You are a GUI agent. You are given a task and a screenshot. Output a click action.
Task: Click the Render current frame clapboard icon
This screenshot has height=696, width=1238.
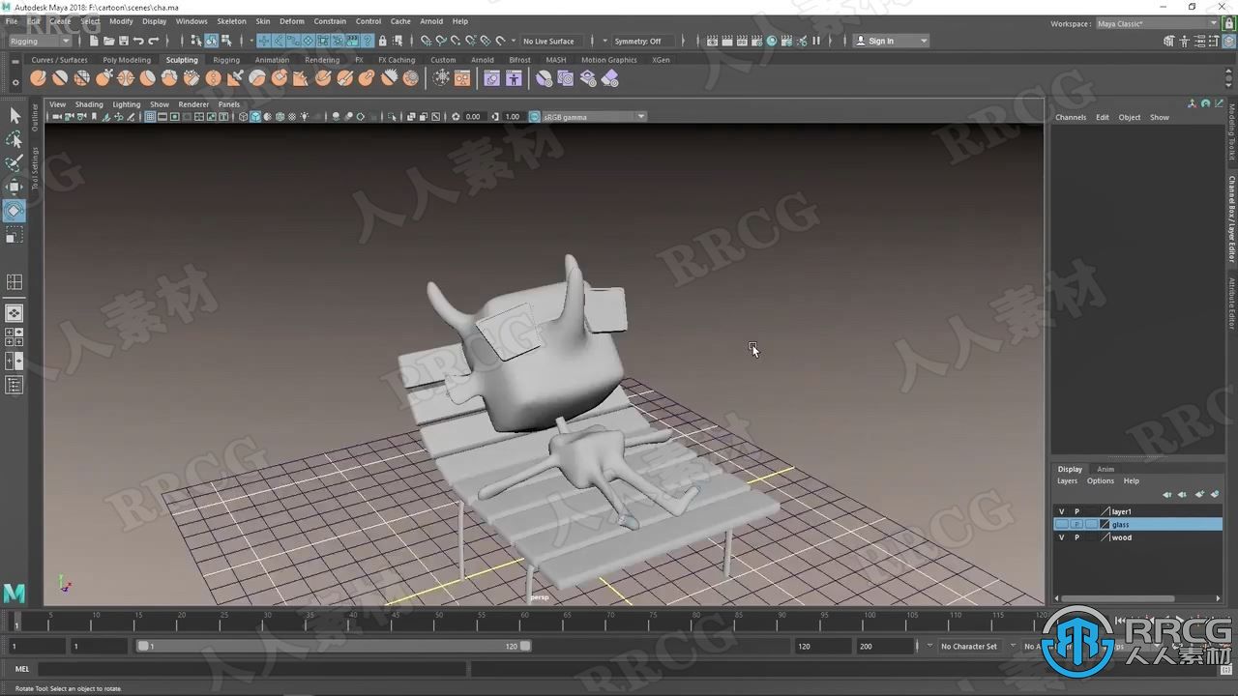click(727, 41)
